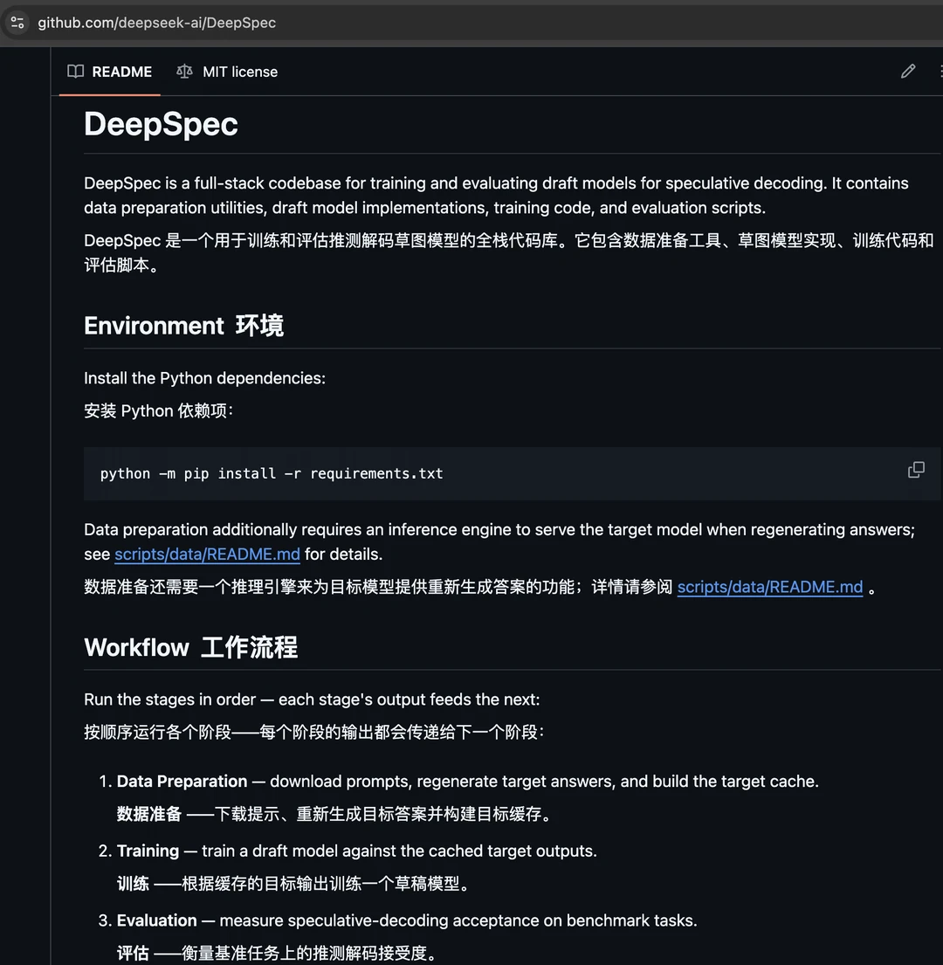Click the '训练' bold label
The width and height of the screenshot is (943, 965).
click(x=133, y=884)
